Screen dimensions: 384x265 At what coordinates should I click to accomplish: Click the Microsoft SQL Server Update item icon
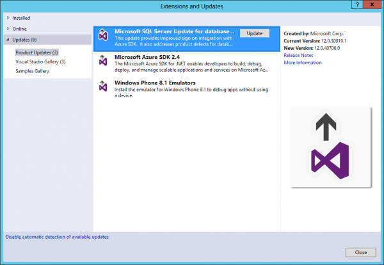[103, 35]
